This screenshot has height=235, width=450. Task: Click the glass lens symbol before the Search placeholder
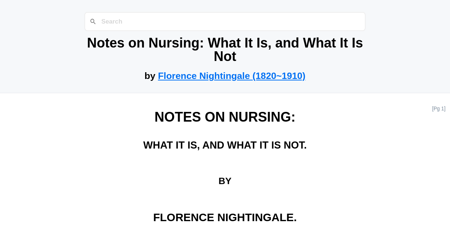[93, 21]
